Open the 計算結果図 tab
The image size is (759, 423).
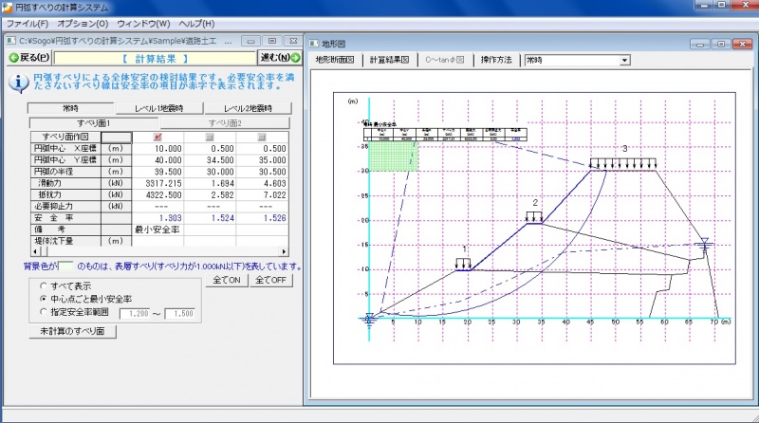390,60
